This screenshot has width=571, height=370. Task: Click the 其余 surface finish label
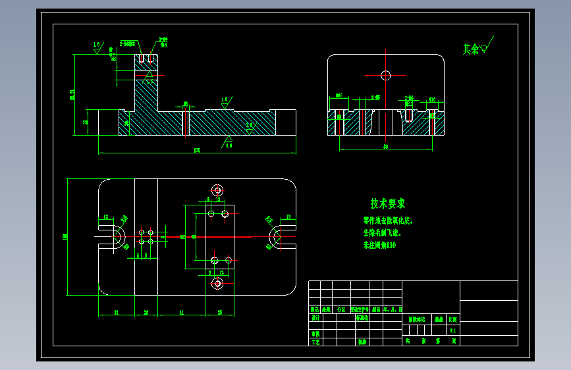click(471, 49)
